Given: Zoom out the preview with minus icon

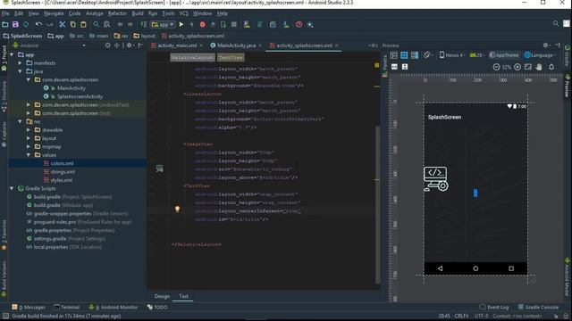Looking at the screenshot, I should point(496,67).
